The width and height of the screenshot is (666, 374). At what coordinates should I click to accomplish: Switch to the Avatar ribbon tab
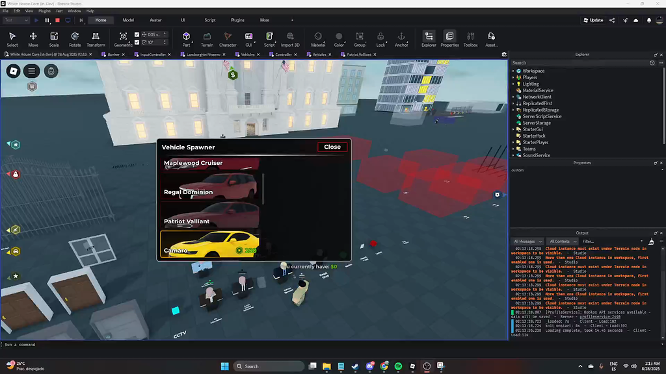coord(155,20)
